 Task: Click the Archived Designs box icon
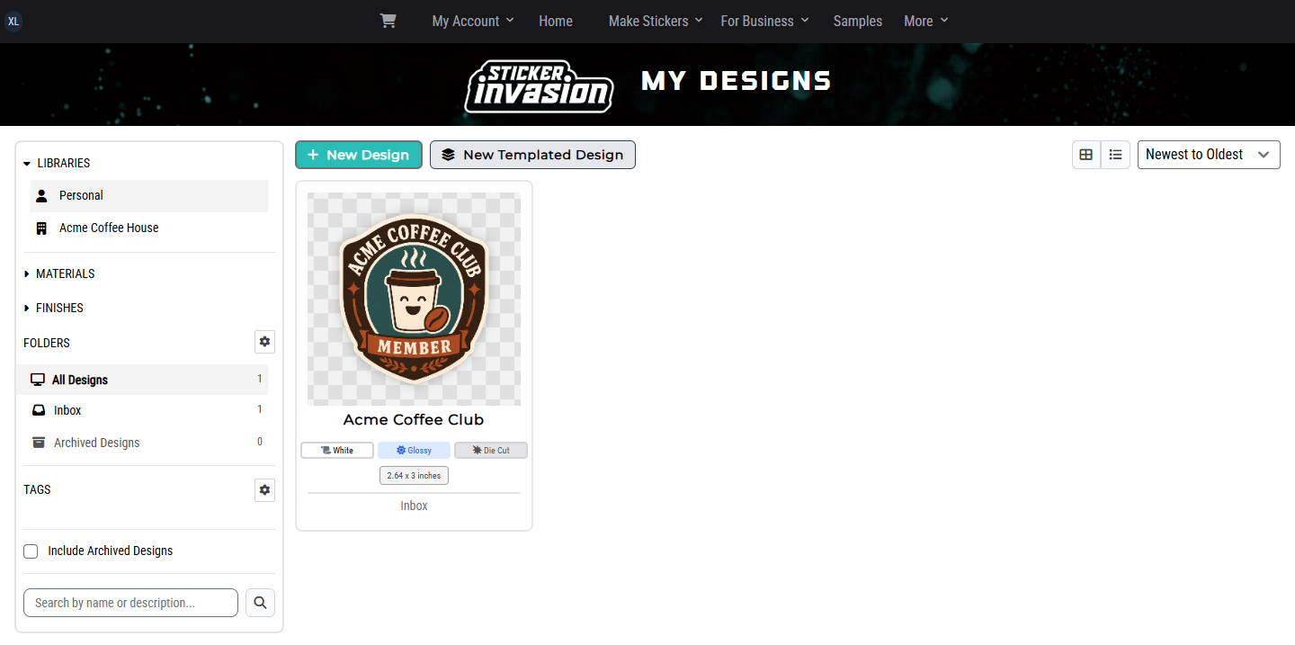[39, 443]
